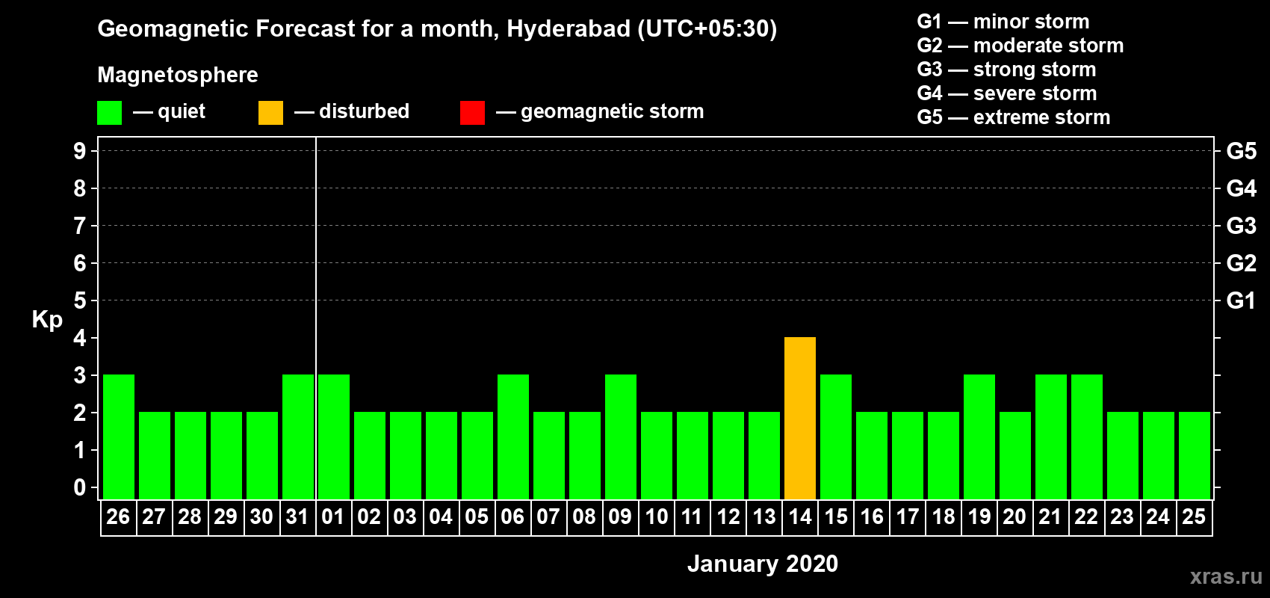Click the date label 18 on the axis
Screen dimensions: 1270x598
pyautogui.click(x=944, y=517)
